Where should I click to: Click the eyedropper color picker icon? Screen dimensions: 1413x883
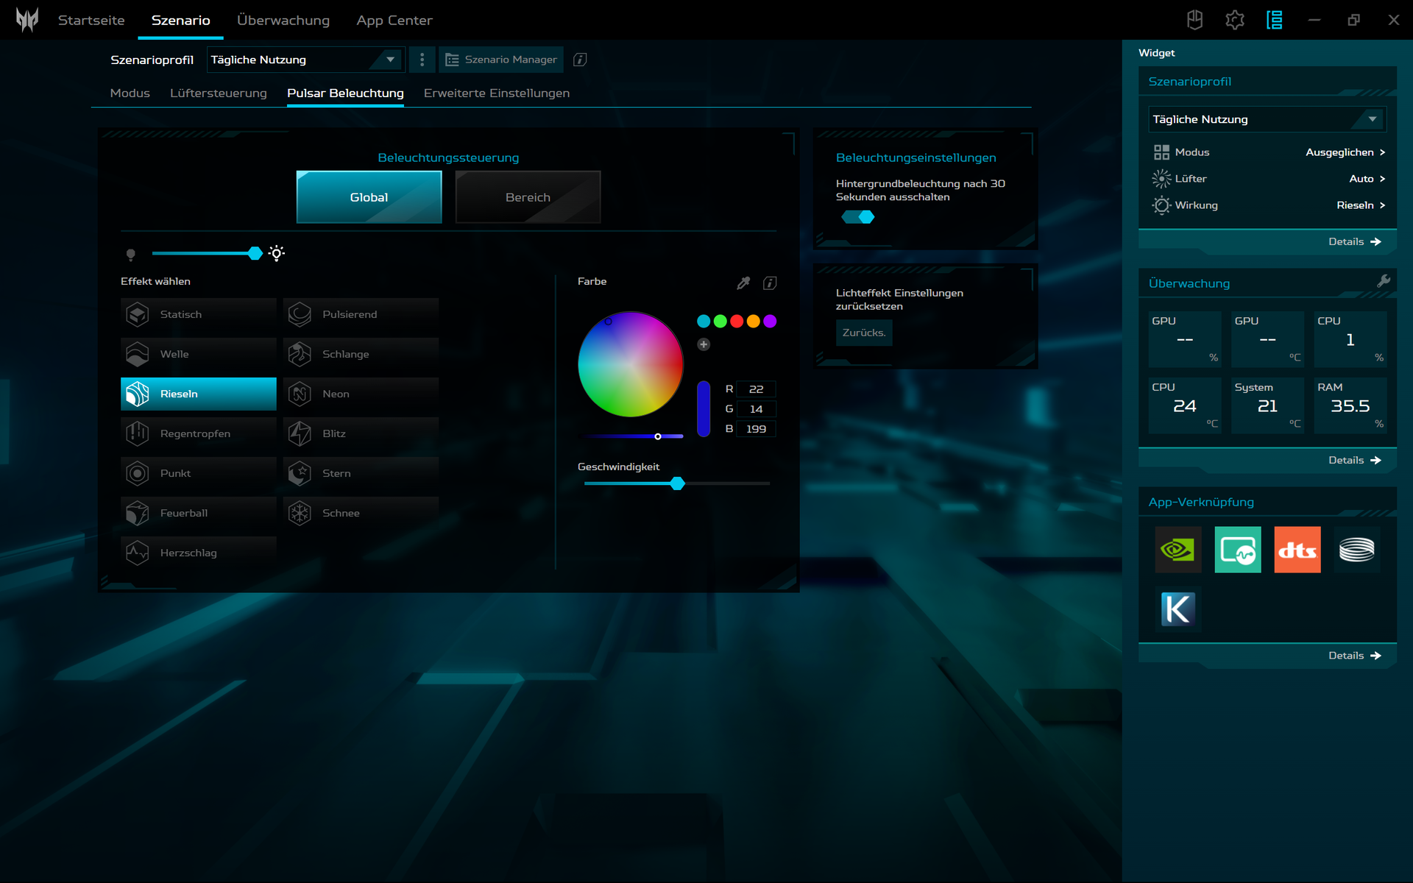pyautogui.click(x=743, y=283)
